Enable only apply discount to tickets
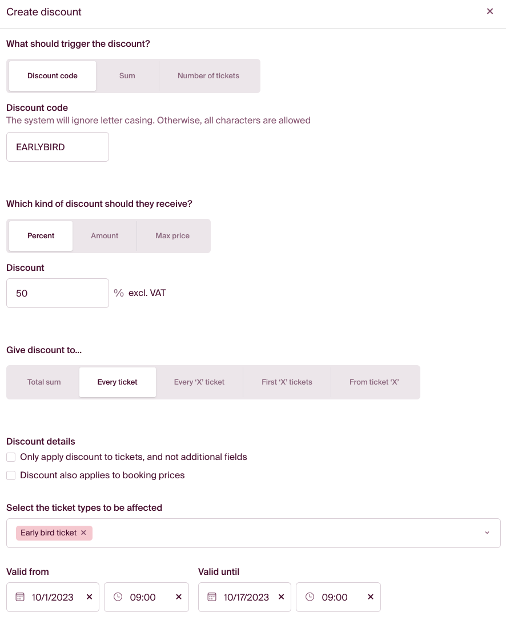 [x=11, y=457]
